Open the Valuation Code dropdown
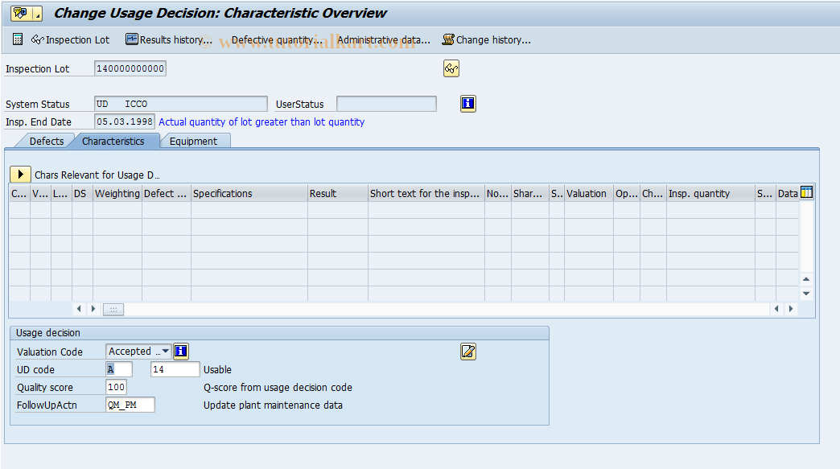 tap(165, 351)
